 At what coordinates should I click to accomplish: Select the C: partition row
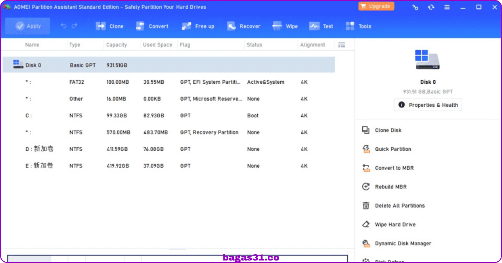point(169,116)
